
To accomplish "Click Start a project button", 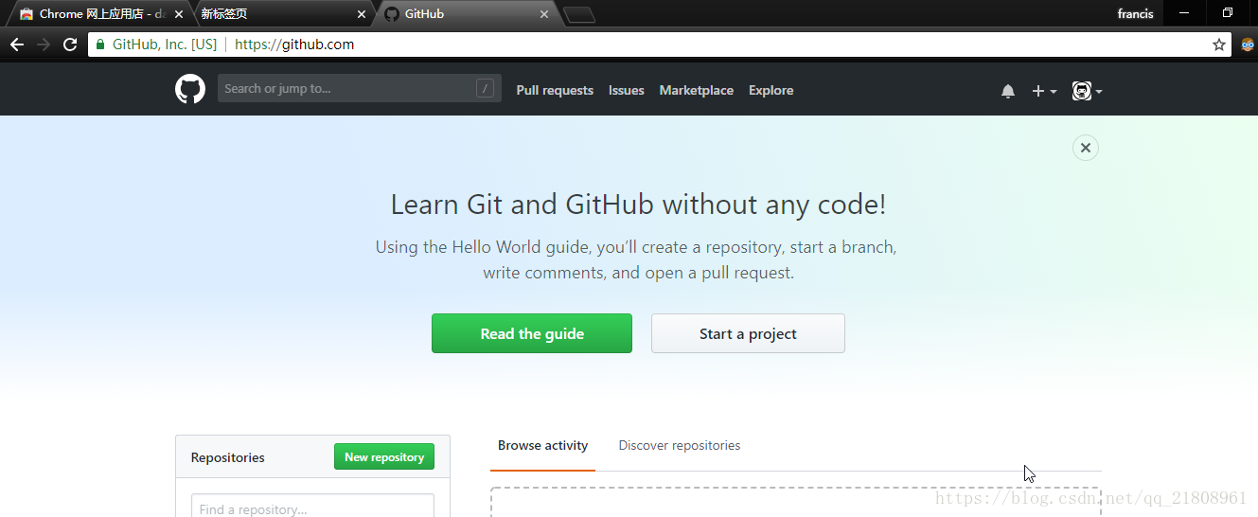I will (x=748, y=333).
